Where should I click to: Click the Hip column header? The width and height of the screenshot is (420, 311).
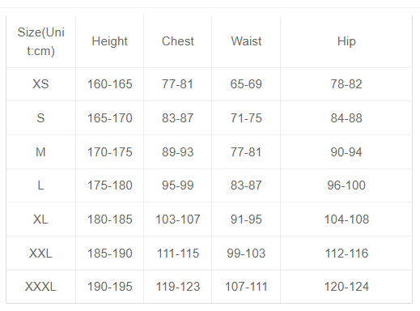[346, 41]
